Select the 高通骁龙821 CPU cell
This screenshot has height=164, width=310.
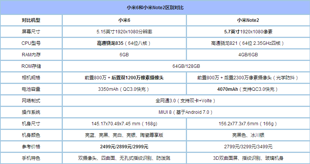(x=248, y=43)
